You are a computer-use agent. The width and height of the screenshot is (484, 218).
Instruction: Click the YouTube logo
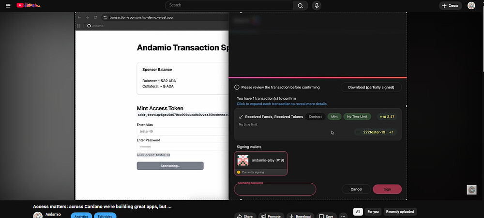pos(29,5)
